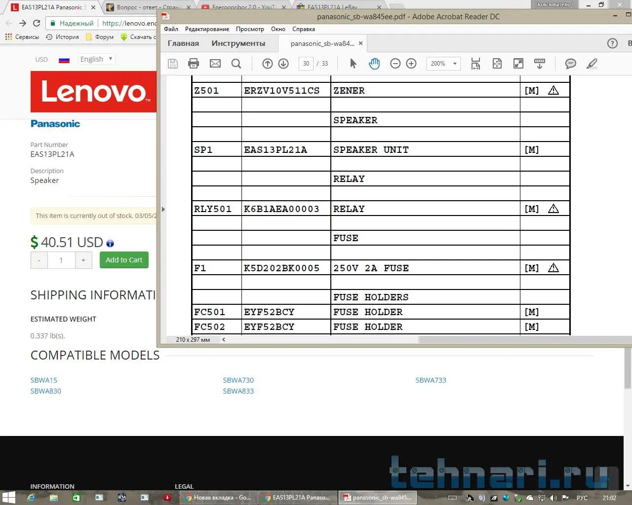Screen dimensions: 632x505
Task: Switch to the Главная tab
Action: [183, 43]
